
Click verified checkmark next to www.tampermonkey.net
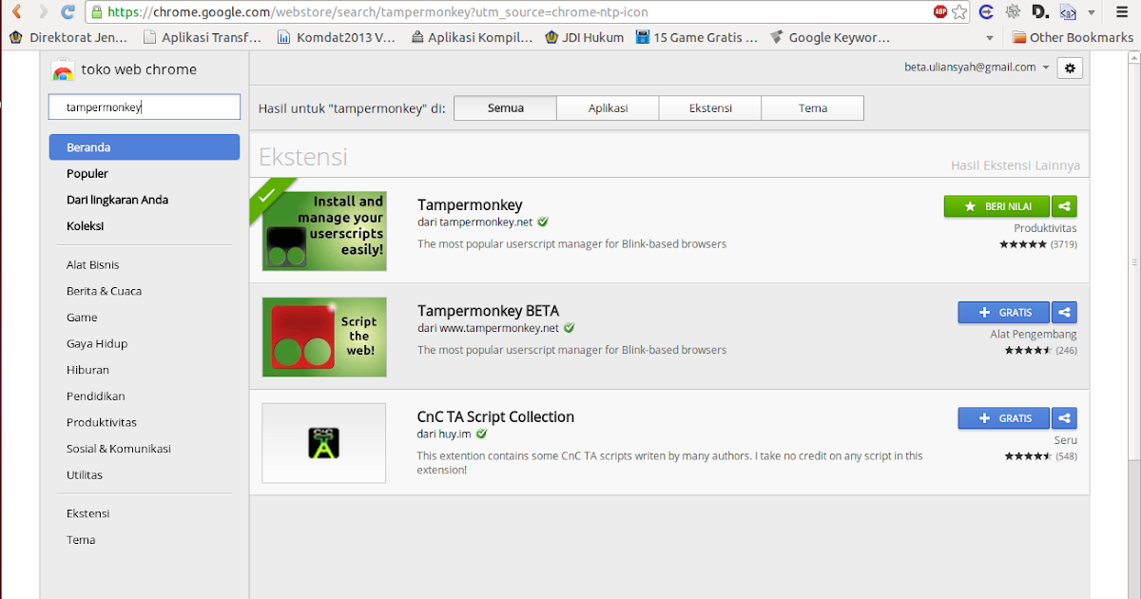569,328
